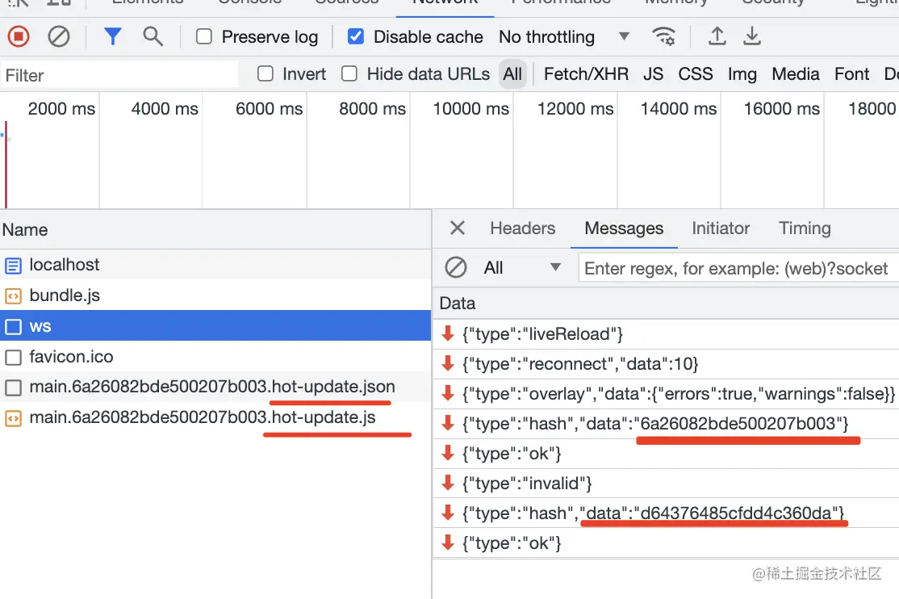Switch to the Headers tab
899x599 pixels.
(x=522, y=228)
